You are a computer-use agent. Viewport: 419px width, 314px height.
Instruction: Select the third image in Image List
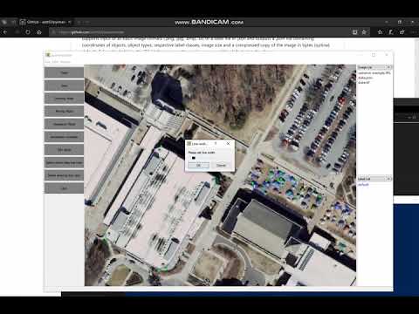[364, 83]
